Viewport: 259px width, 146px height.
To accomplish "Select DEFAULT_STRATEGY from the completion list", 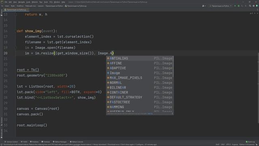I will (x=140, y=97).
